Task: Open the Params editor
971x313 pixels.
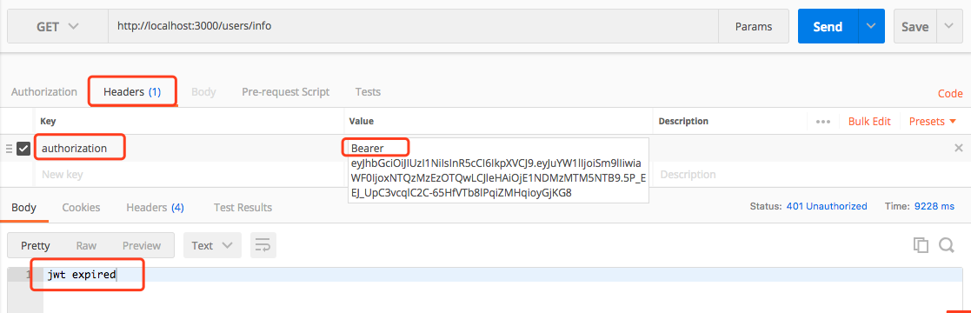Action: [x=753, y=27]
